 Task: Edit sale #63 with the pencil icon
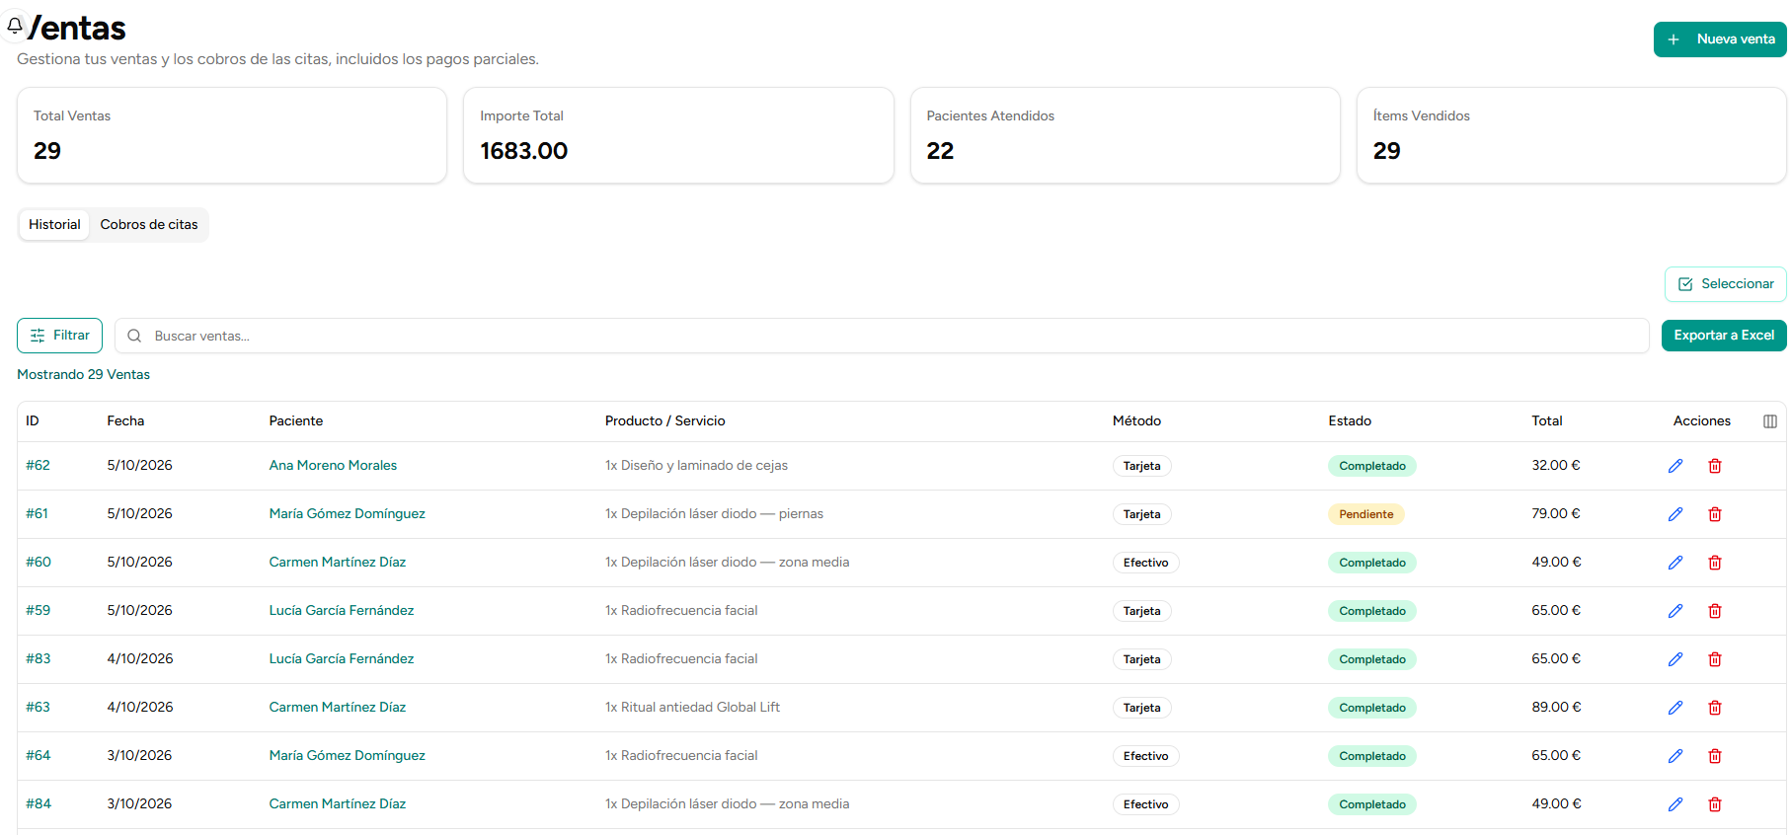(1675, 708)
